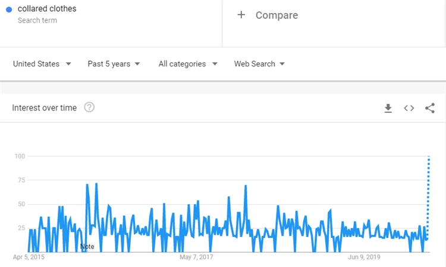Download the Interest over time data
446x267 pixels.
(x=388, y=108)
